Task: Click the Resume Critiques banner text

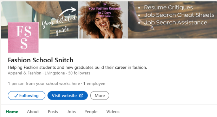Action: click(x=168, y=7)
